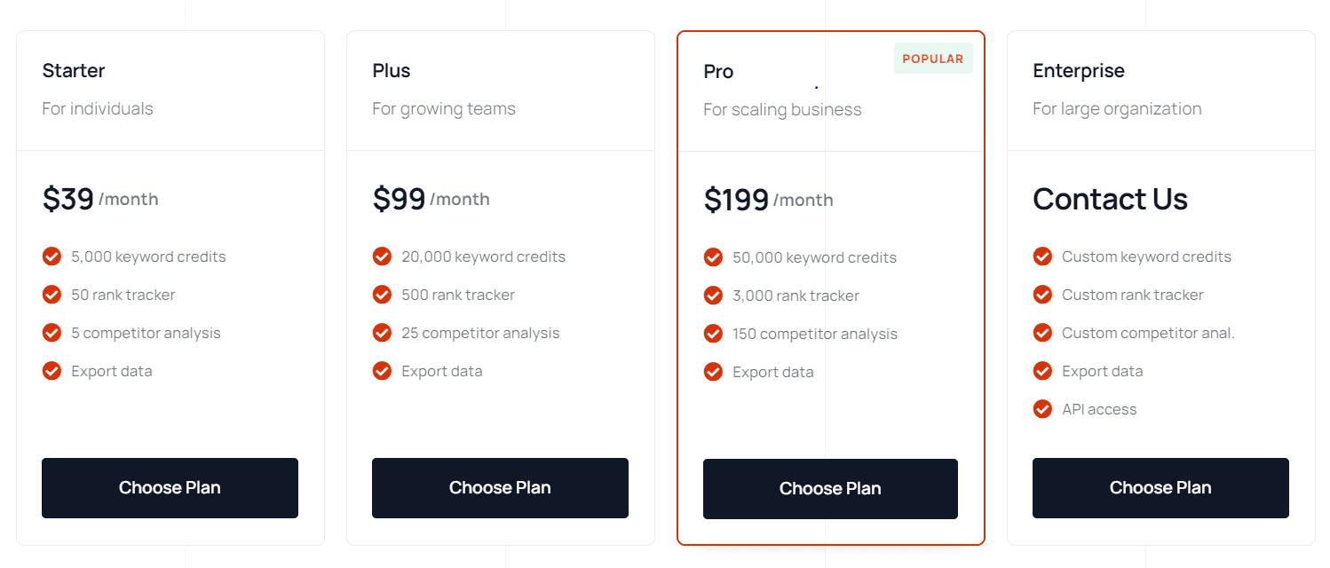
Task: Choose the Pro plan button
Action: [x=830, y=489]
